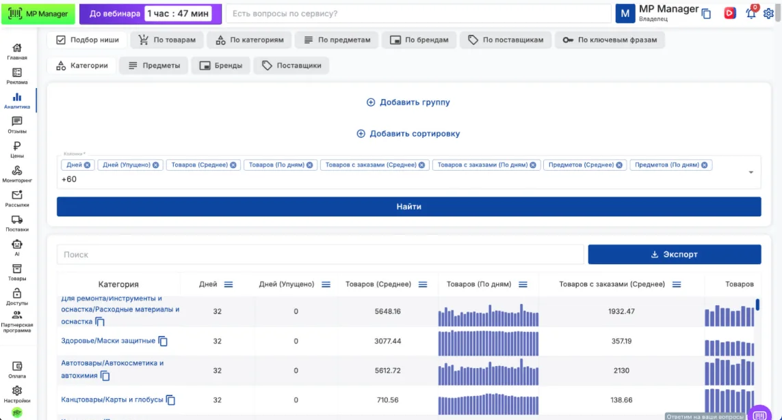Go to Цены sidebar section
782x420 pixels.
click(x=17, y=150)
